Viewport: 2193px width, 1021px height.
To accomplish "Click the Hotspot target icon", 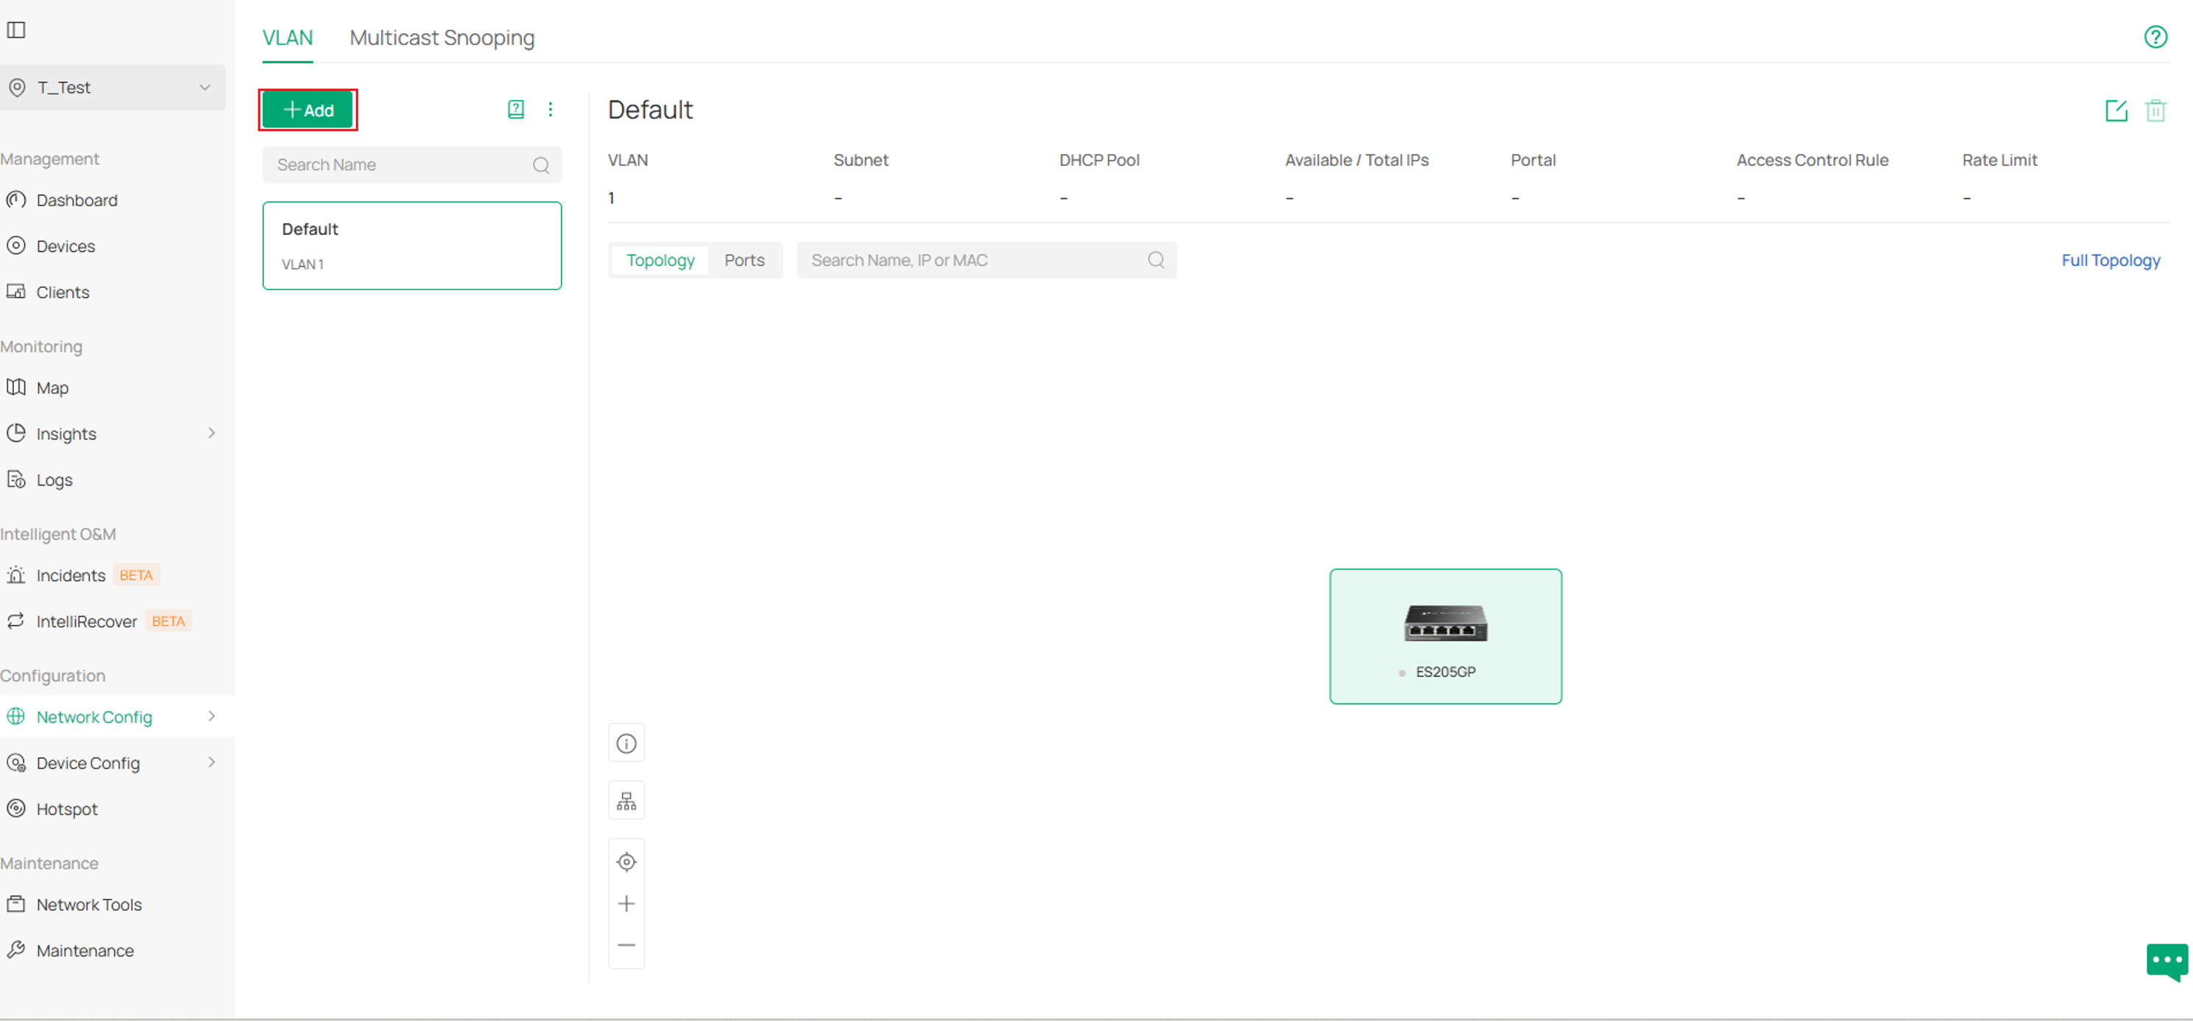I will point(16,808).
